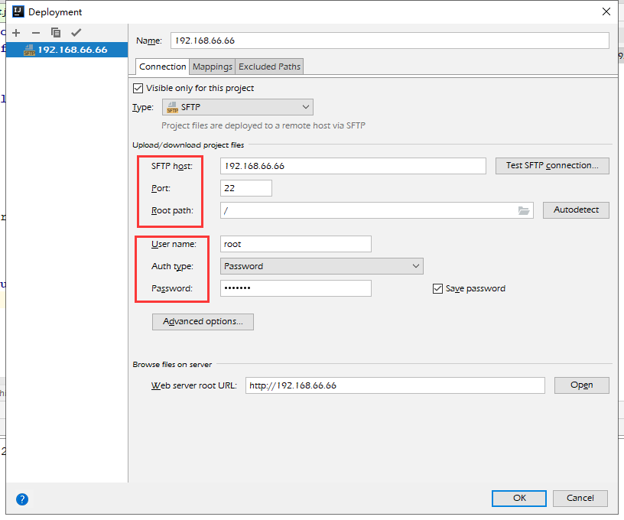Click the checkmark default server icon
The width and height of the screenshot is (624, 520).
[x=76, y=33]
